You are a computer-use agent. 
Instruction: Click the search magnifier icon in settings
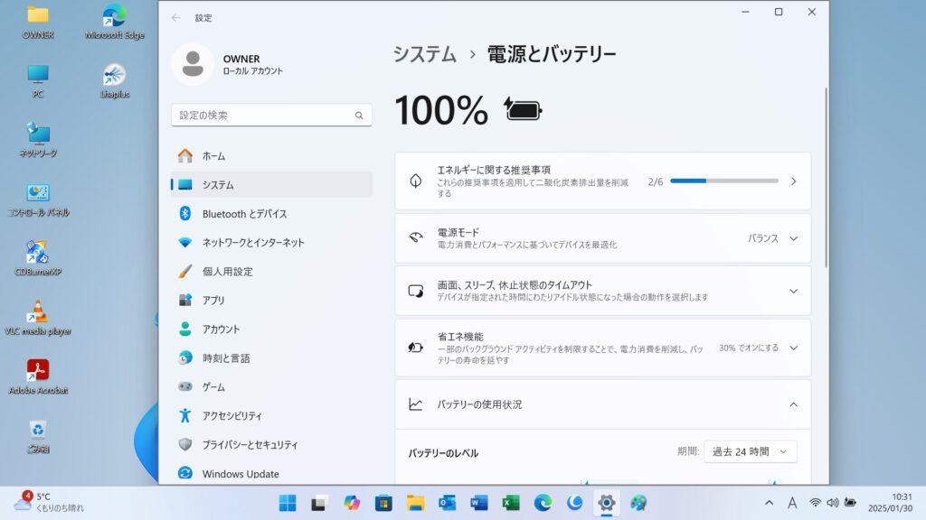(359, 116)
